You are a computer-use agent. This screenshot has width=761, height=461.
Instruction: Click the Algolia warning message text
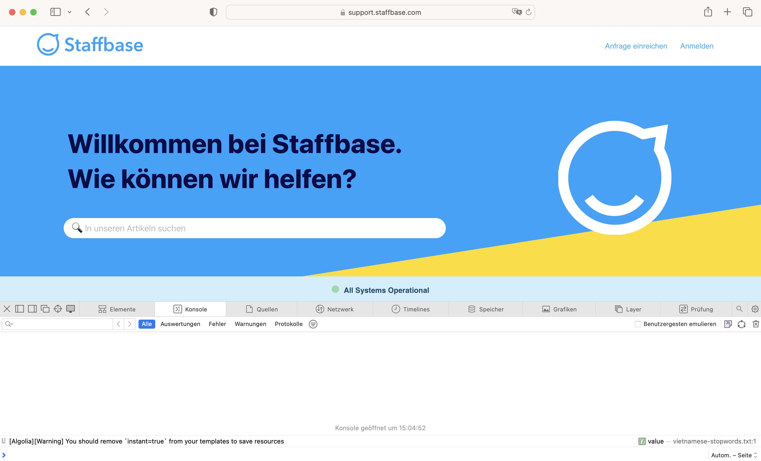[146, 441]
